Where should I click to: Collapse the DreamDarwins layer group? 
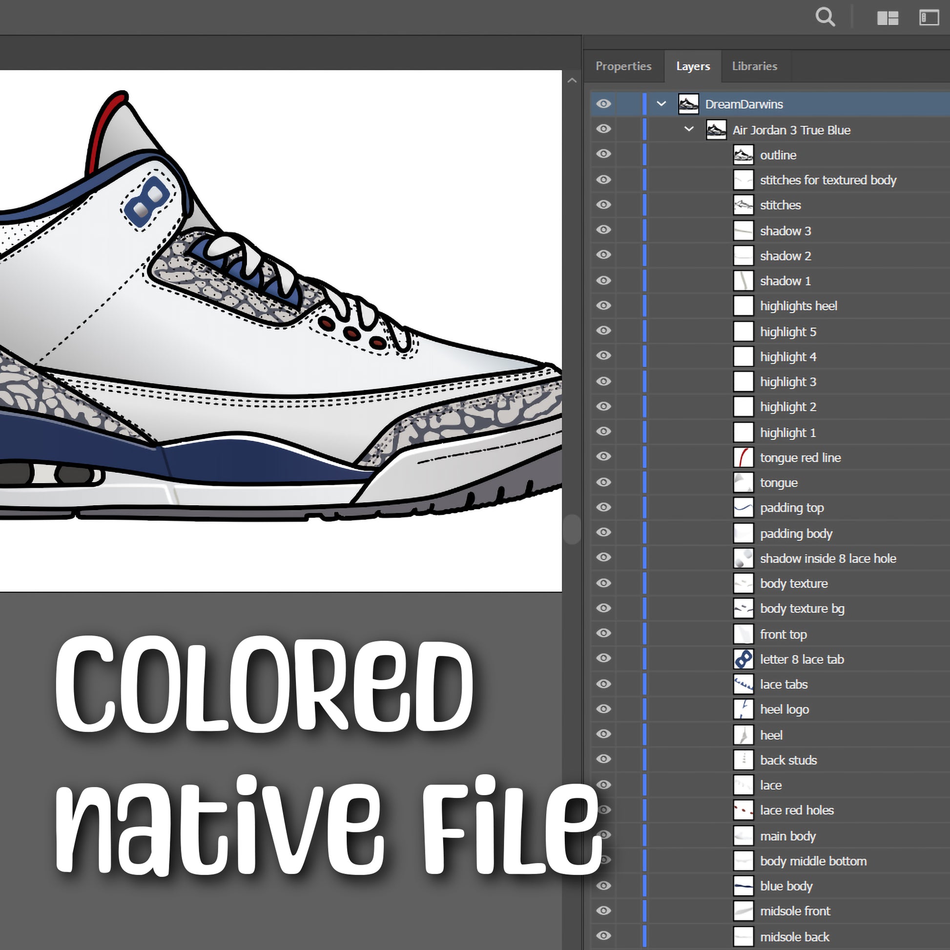tap(661, 104)
